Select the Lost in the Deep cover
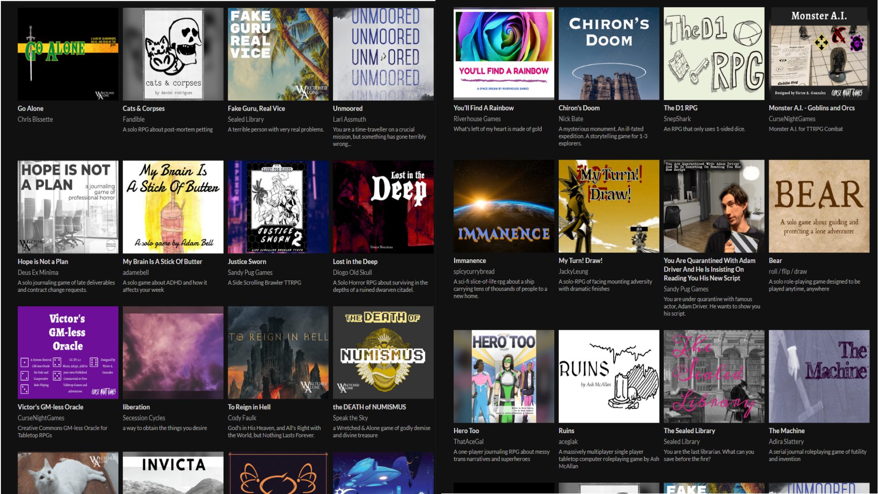 click(383, 207)
